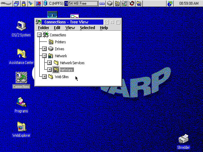Image resolution: width=203 pixels, height=152 pixels.
Task: Click the "Printers" label in the tree
Action: click(x=60, y=42)
